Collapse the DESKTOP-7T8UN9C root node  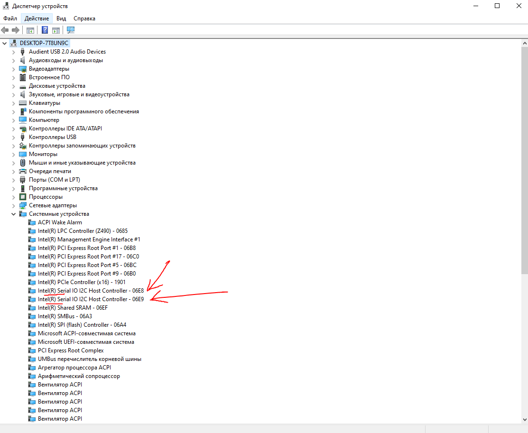point(5,43)
